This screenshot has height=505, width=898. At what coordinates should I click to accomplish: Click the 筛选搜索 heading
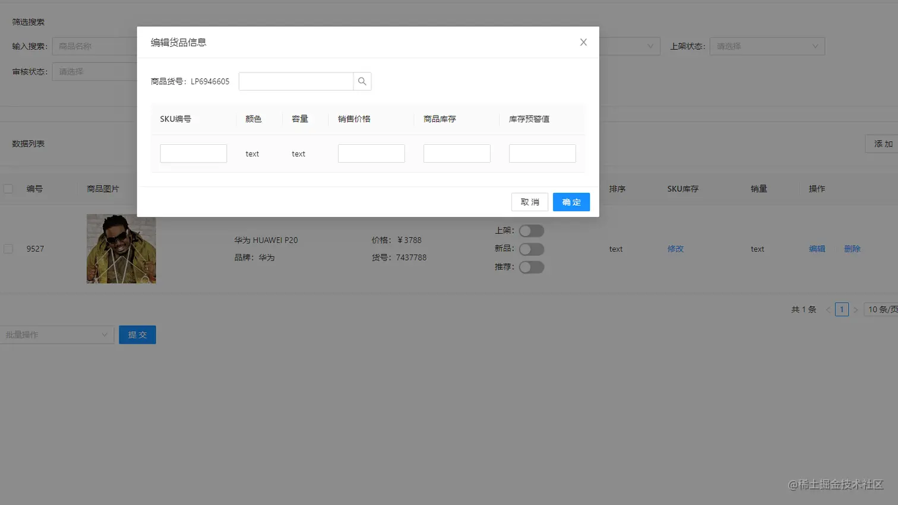[x=29, y=22]
